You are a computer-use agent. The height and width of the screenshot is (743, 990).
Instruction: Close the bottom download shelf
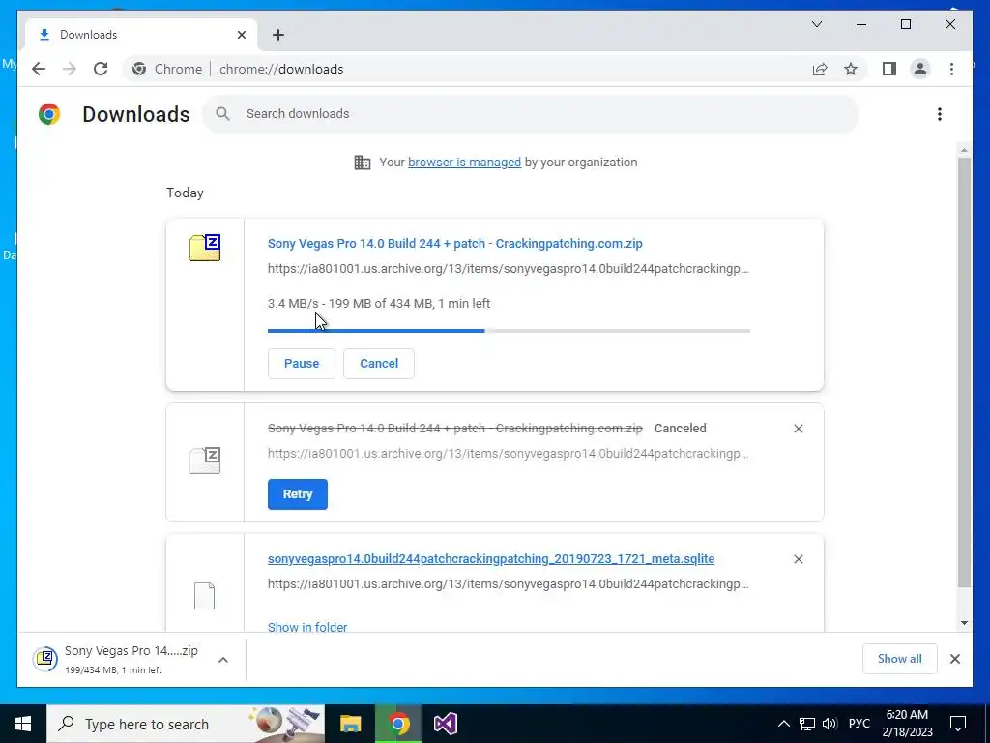pyautogui.click(x=954, y=659)
